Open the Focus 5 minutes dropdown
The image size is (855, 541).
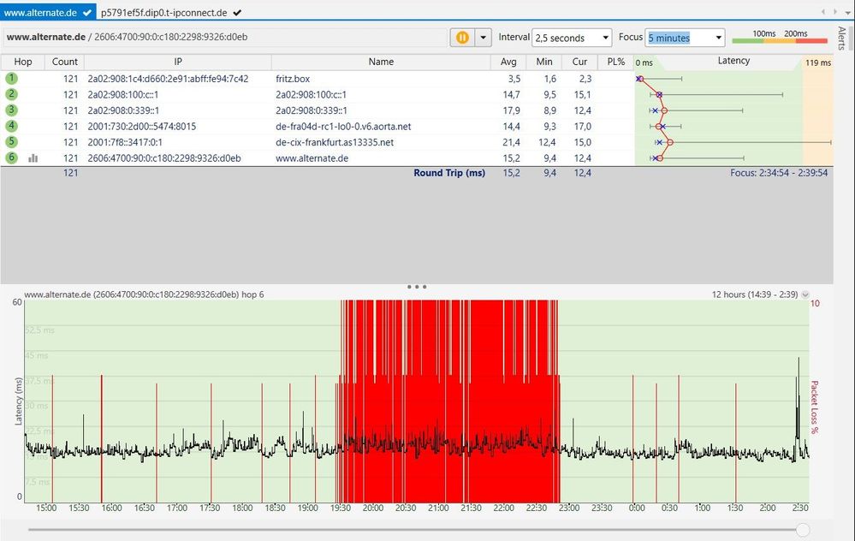685,38
